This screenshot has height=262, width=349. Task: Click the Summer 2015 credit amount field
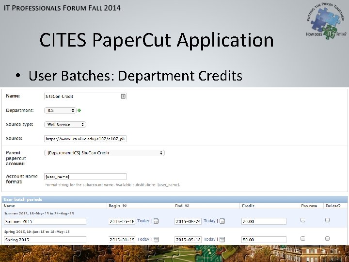[x=264, y=221]
